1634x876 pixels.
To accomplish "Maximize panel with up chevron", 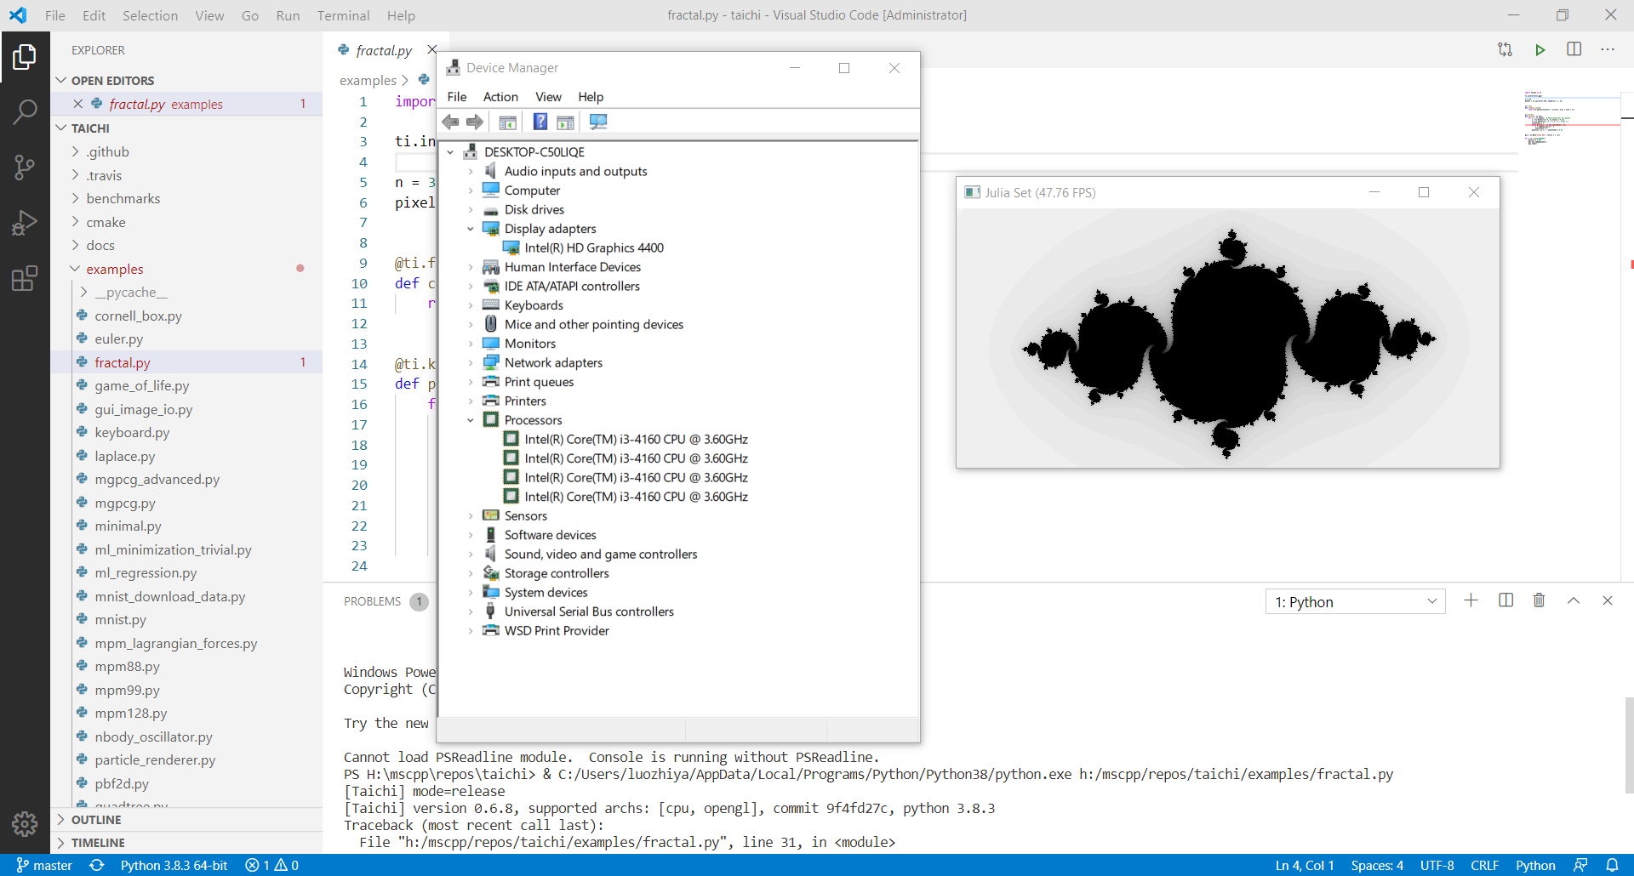I will click(1574, 600).
